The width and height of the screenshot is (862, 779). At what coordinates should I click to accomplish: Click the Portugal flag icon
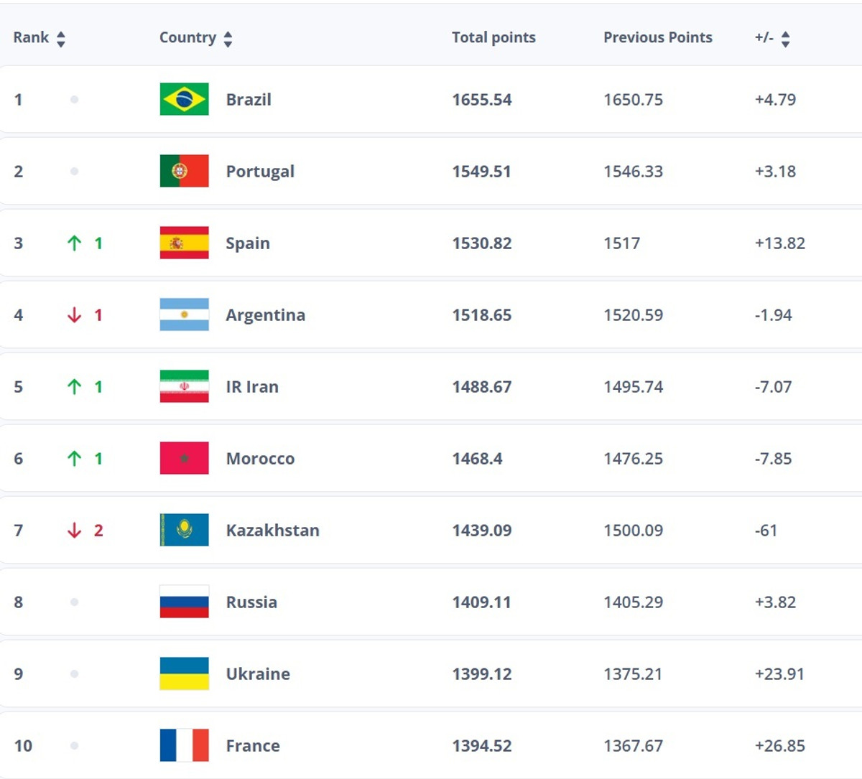184,171
